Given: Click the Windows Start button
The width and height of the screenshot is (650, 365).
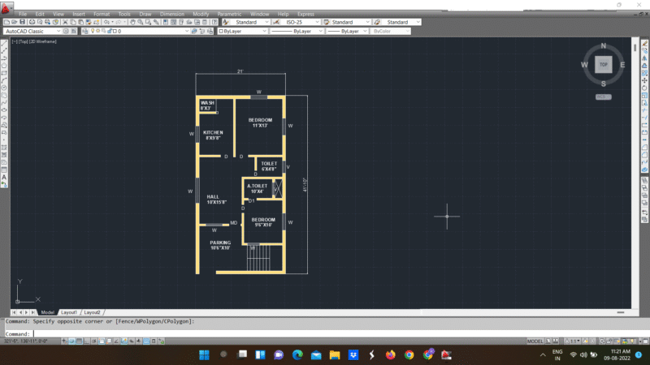Looking at the screenshot, I should (x=204, y=354).
